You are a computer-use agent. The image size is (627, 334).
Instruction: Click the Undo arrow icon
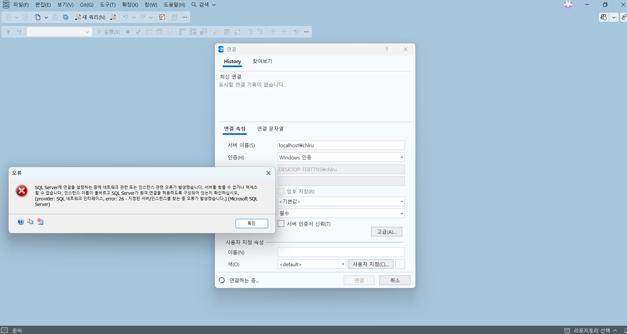pos(126,17)
